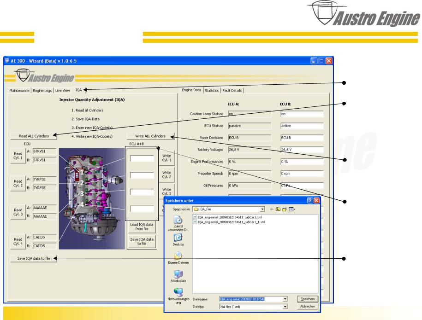Go up one folder level icon
This screenshot has height=320, width=422.
coord(278,209)
